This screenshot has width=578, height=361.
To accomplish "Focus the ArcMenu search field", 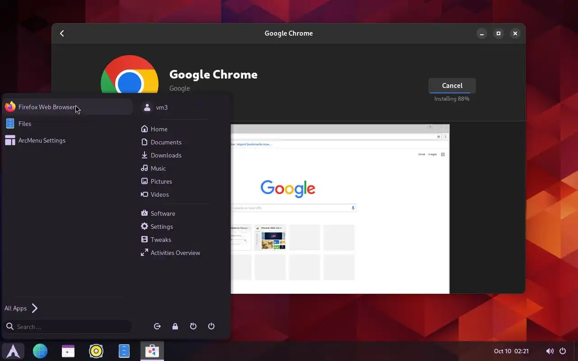I will (x=68, y=326).
